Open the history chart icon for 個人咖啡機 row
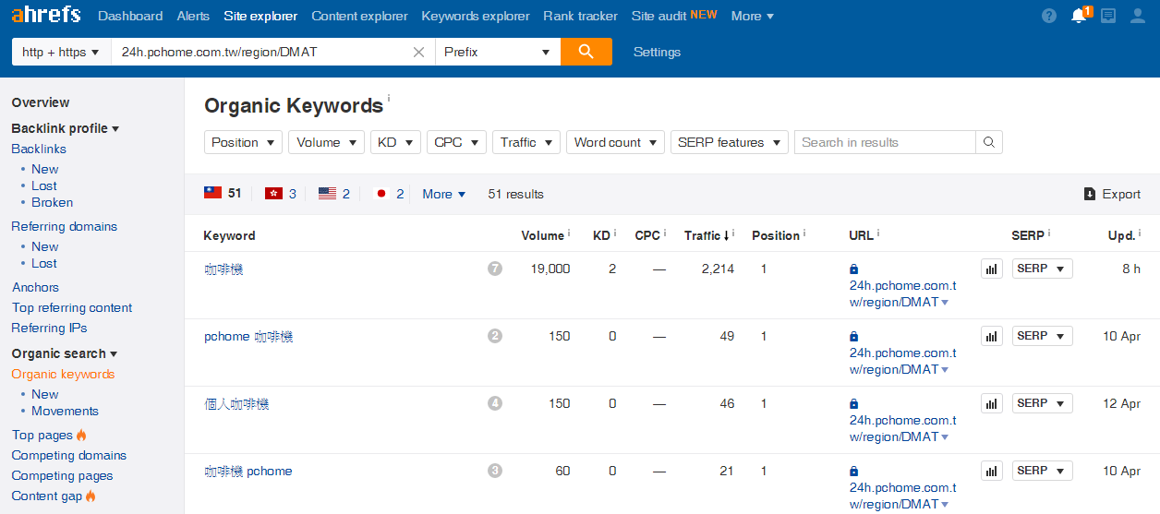Image resolution: width=1160 pixels, height=514 pixels. [x=992, y=403]
